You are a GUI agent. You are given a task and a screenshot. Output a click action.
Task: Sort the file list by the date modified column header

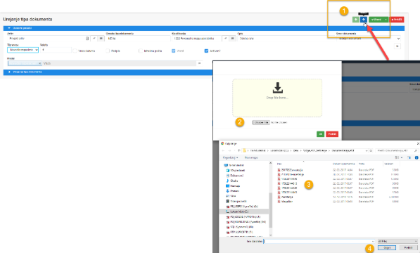[x=344, y=164]
